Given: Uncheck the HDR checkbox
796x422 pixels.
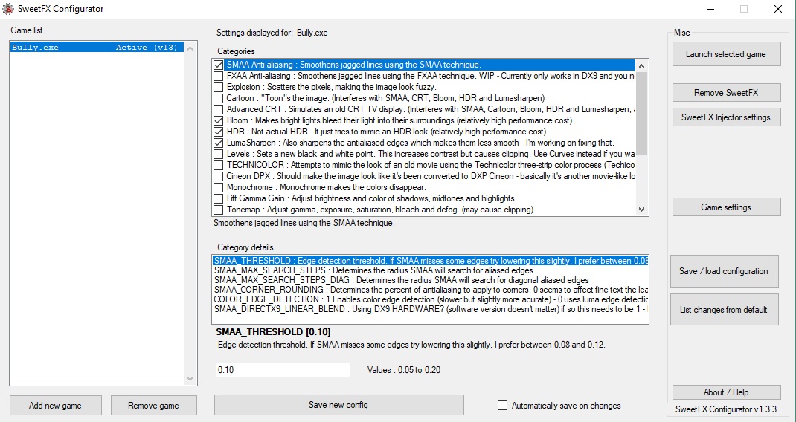Looking at the screenshot, I should 218,132.
